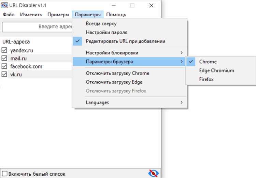Select Chrome in browser parameters submenu
256x178 pixels.
pos(221,62)
